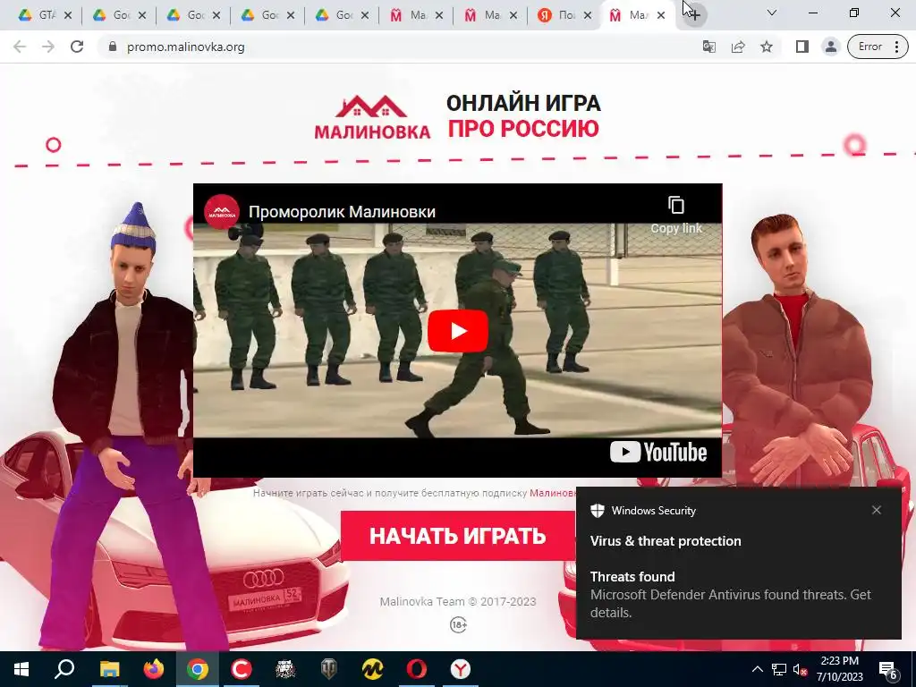Image resolution: width=916 pixels, height=687 pixels.
Task: Close the Windows Security notification
Action: pos(877,510)
